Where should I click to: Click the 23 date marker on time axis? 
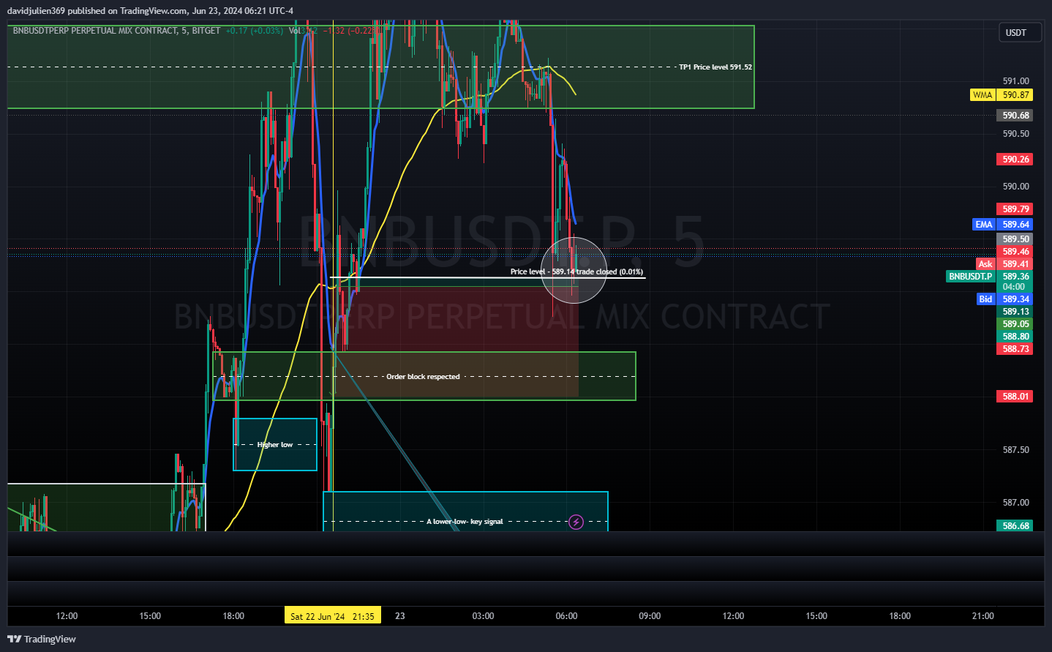point(400,616)
